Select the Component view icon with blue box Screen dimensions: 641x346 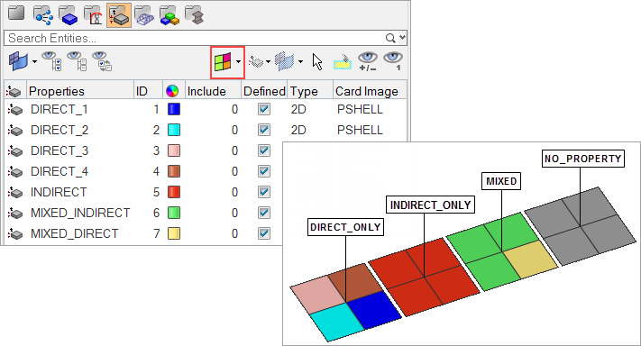coord(69,15)
